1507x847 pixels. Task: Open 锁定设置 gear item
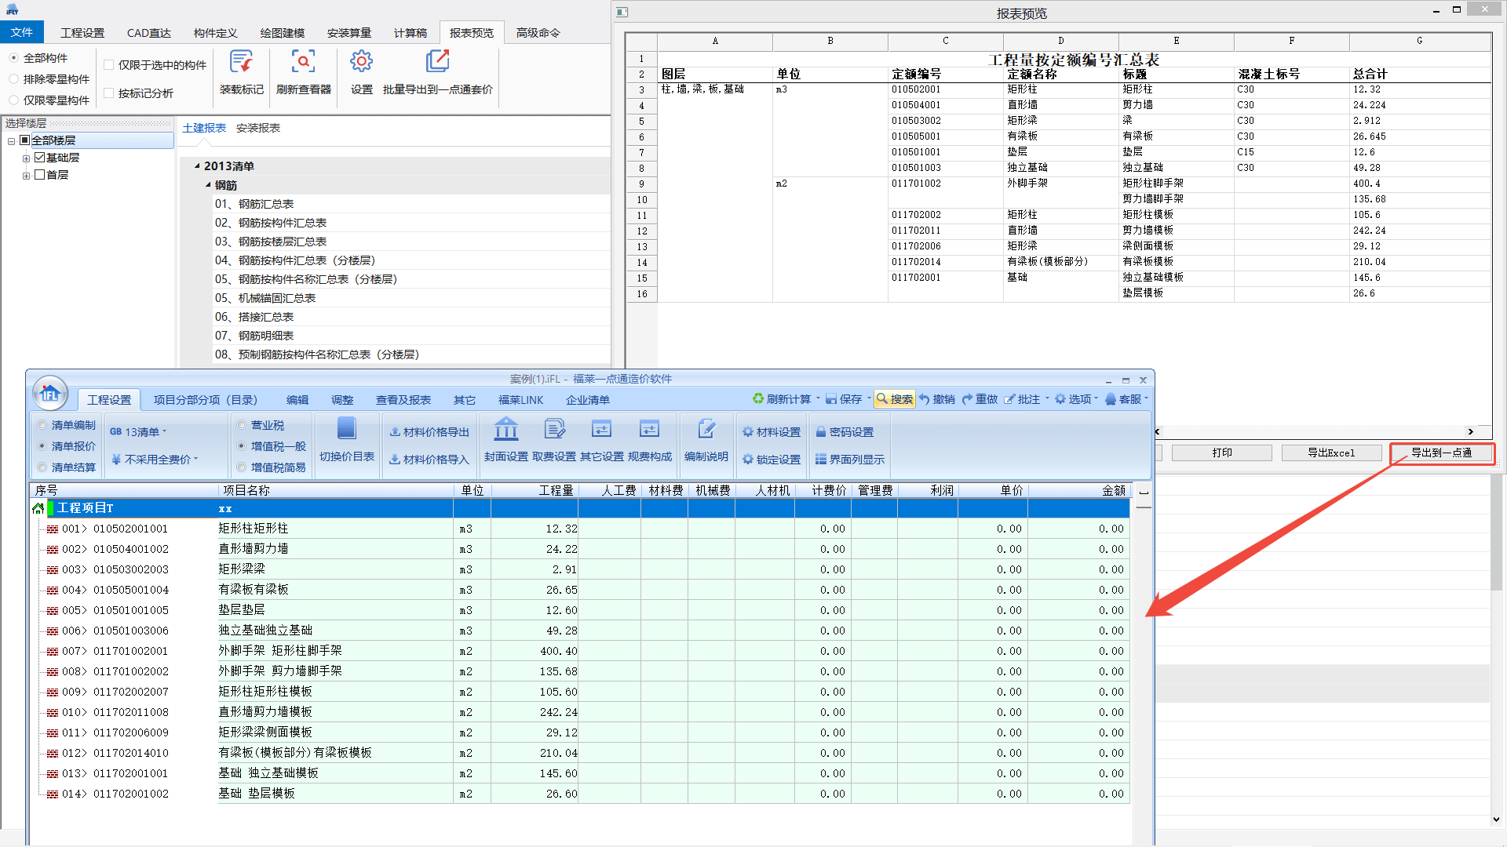(x=772, y=460)
